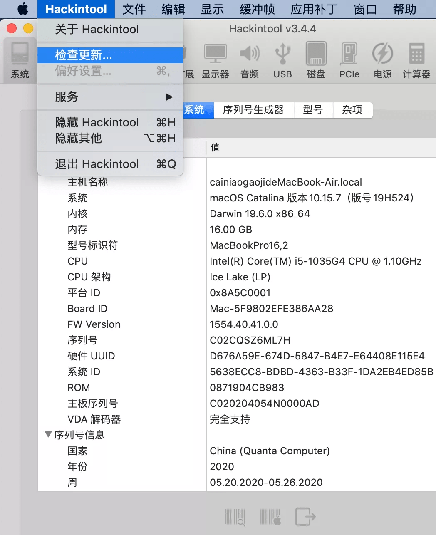Image resolution: width=436 pixels, height=535 pixels.
Task: Open the 帮助 menu
Action: click(404, 9)
